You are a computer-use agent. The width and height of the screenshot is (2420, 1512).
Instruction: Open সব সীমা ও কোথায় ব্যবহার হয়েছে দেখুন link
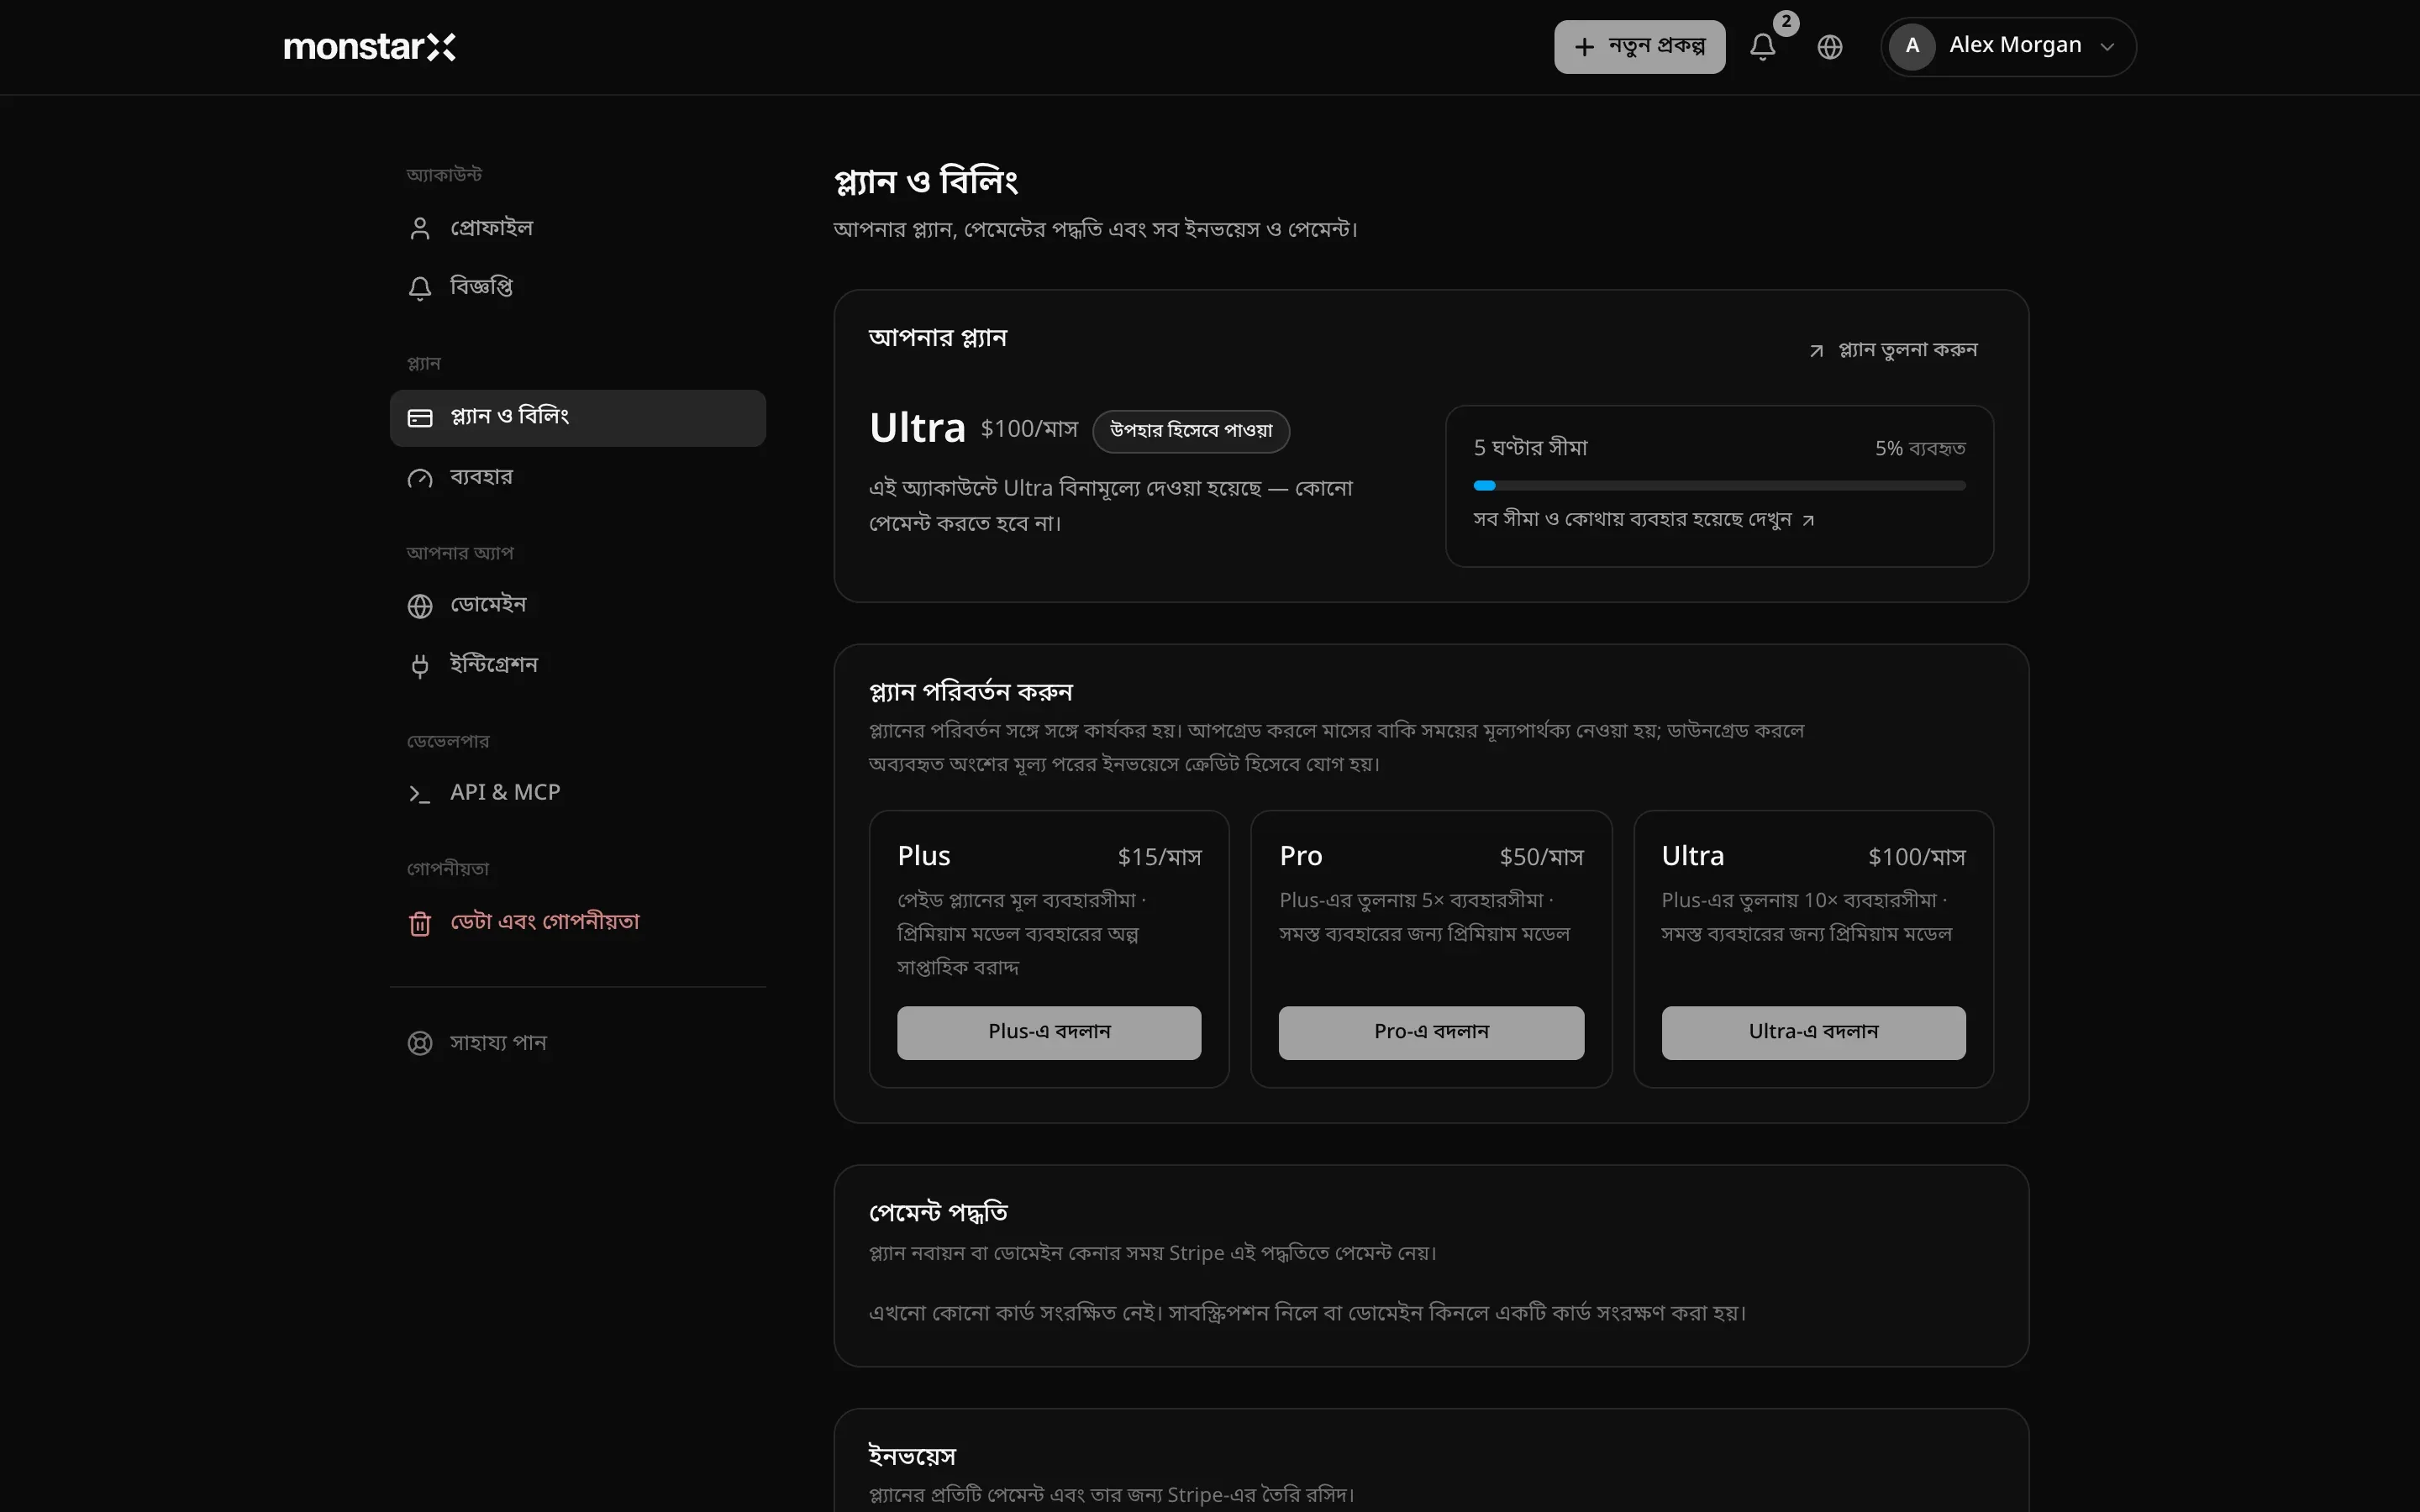pos(1644,520)
